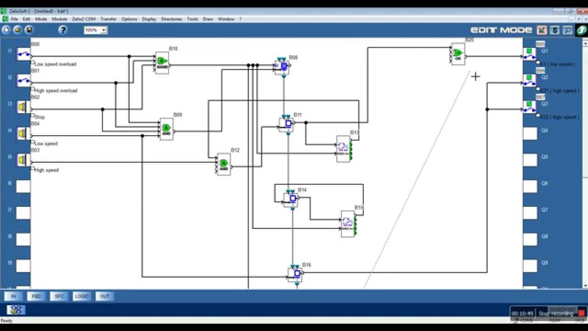Click the I3 Stop pushbutton input
Screen dimensions: 588x331
click(23, 107)
